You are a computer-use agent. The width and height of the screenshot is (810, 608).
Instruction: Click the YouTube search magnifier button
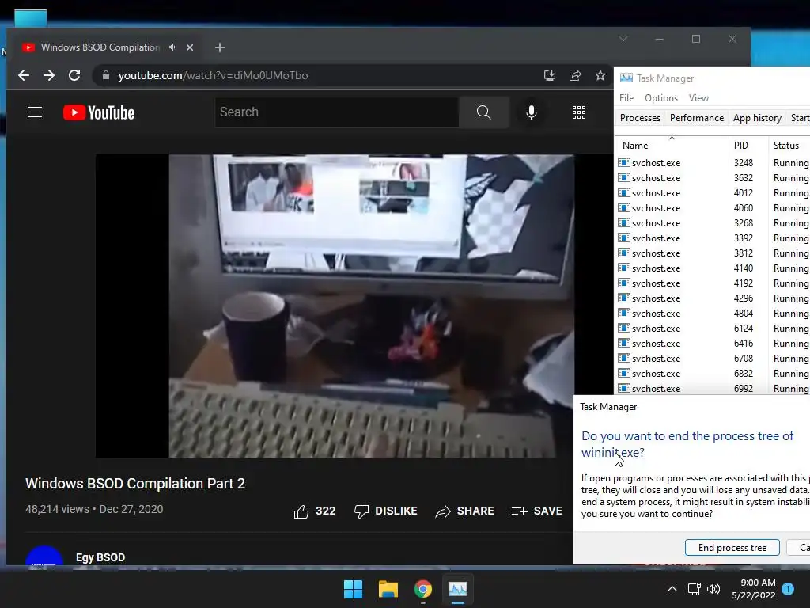click(x=483, y=112)
